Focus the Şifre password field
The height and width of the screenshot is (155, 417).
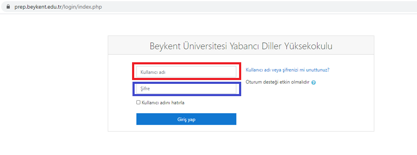186,89
